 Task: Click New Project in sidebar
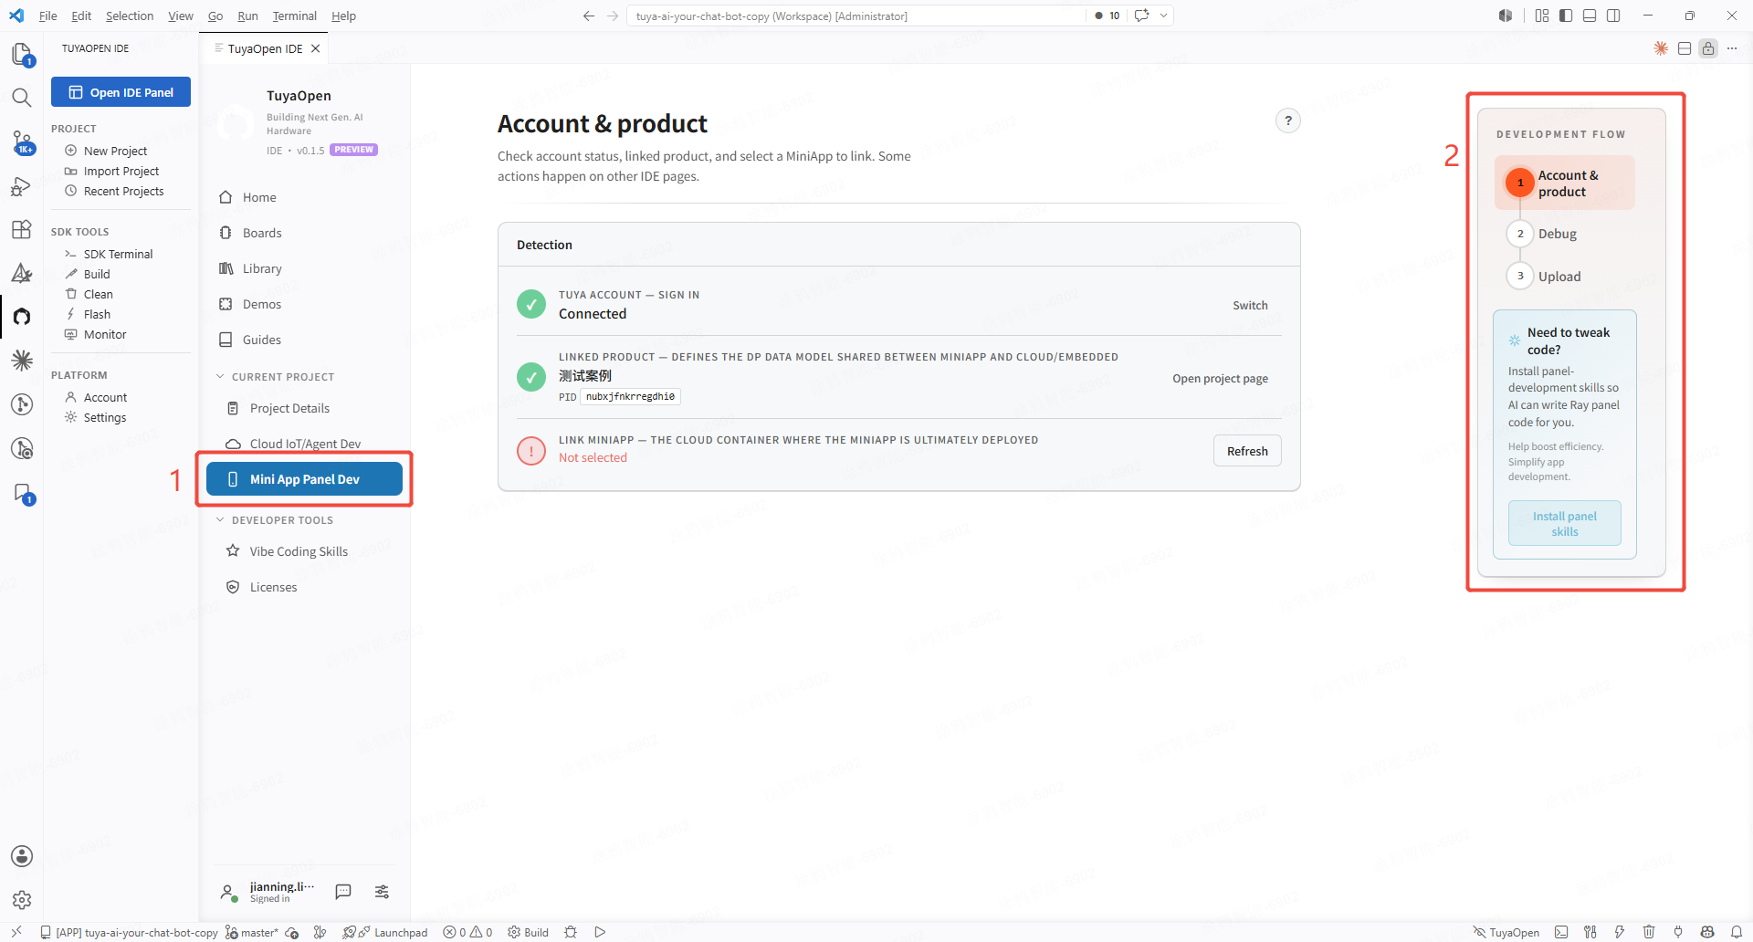coord(115,151)
